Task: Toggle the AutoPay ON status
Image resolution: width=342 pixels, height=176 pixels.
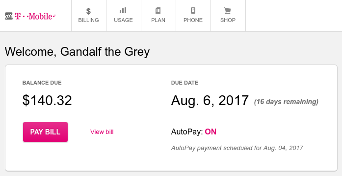Action: (210, 132)
